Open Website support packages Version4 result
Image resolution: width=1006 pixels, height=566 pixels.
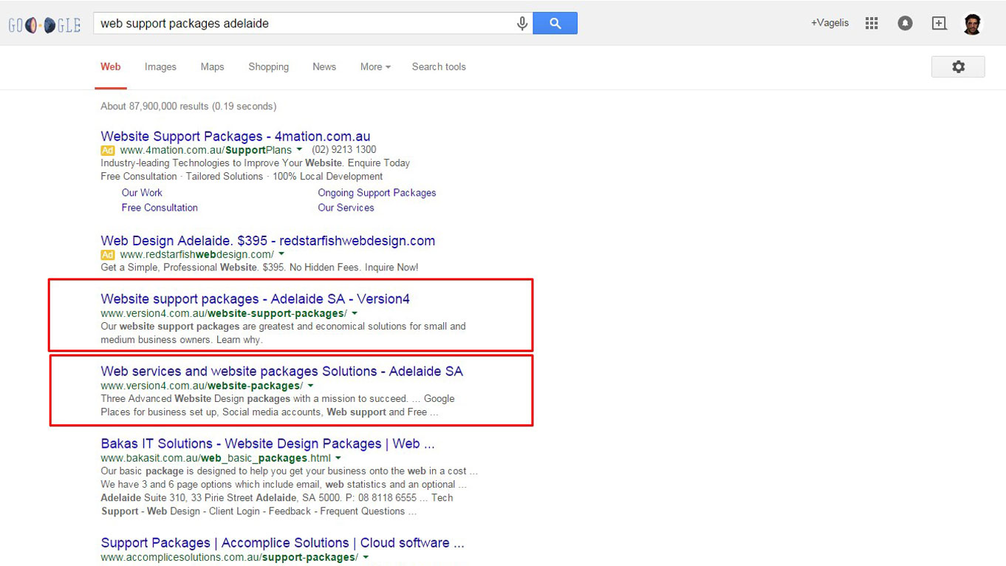pyautogui.click(x=255, y=299)
